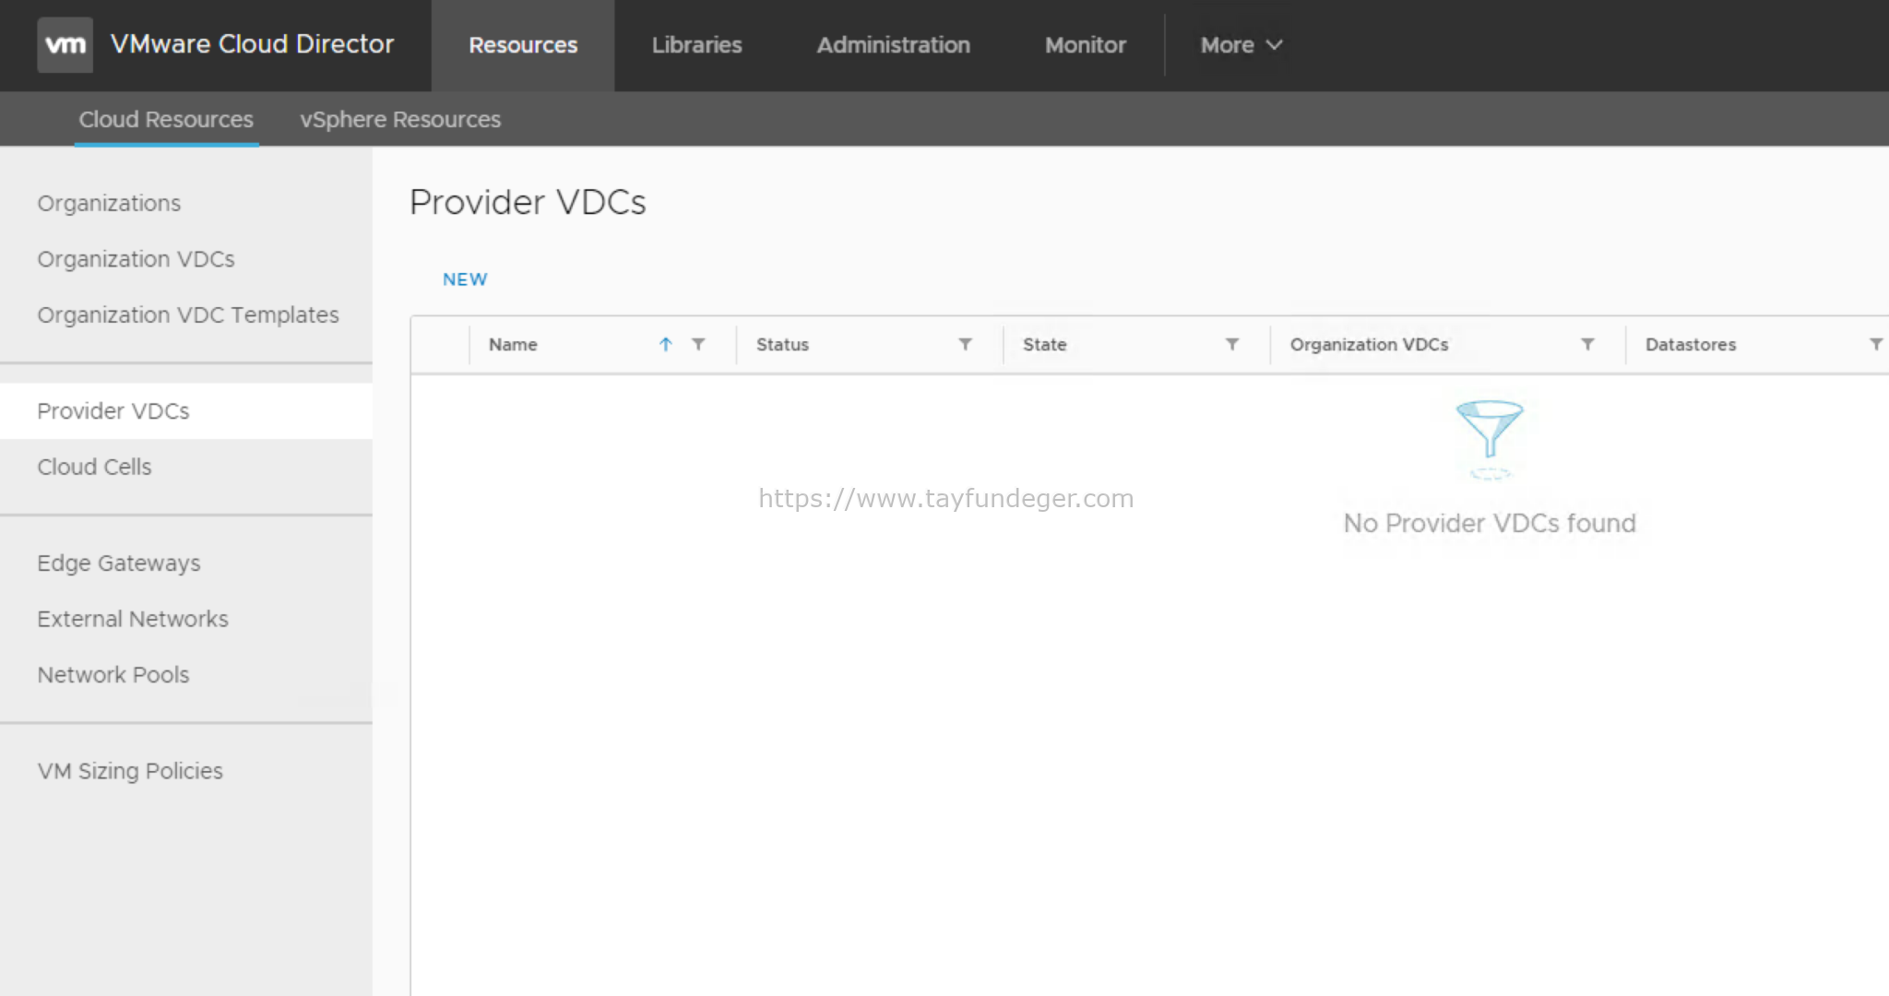Open Organization VDC Templates
The height and width of the screenshot is (996, 1889).
tap(187, 314)
